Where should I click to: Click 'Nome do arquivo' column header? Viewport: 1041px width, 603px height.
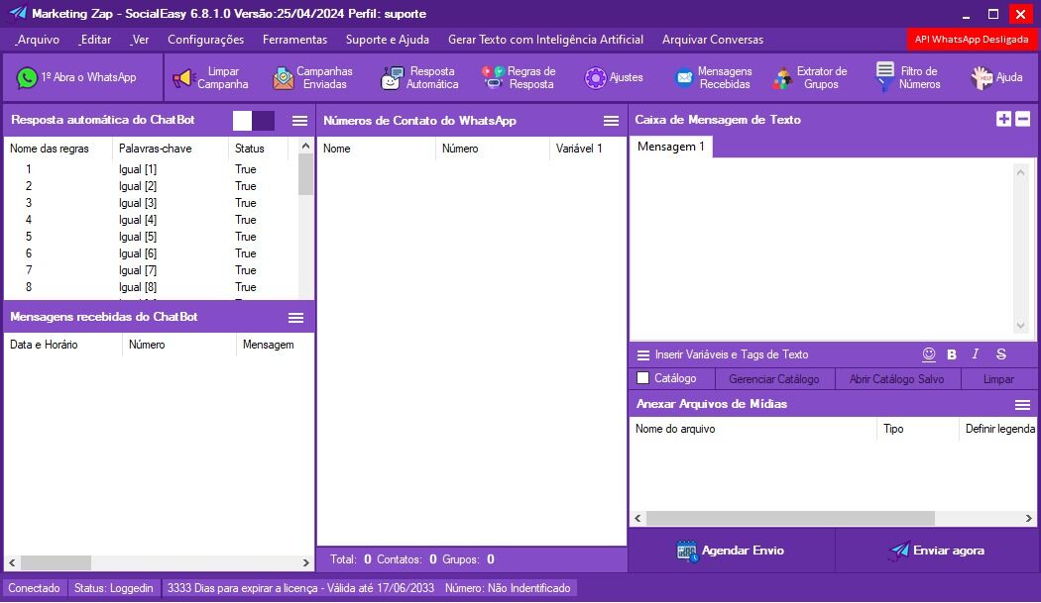coord(752,429)
